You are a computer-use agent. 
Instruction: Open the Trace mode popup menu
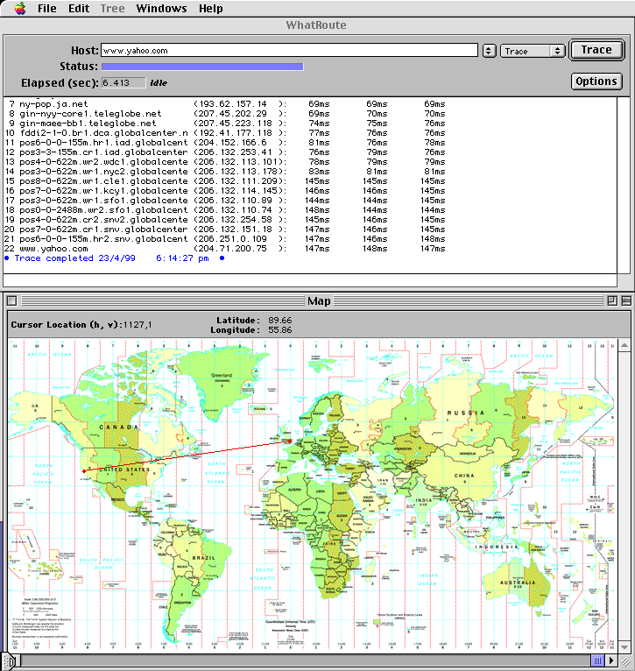pos(533,51)
